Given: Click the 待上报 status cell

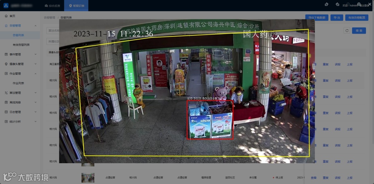Looking at the screenshot, I should click(x=278, y=177).
